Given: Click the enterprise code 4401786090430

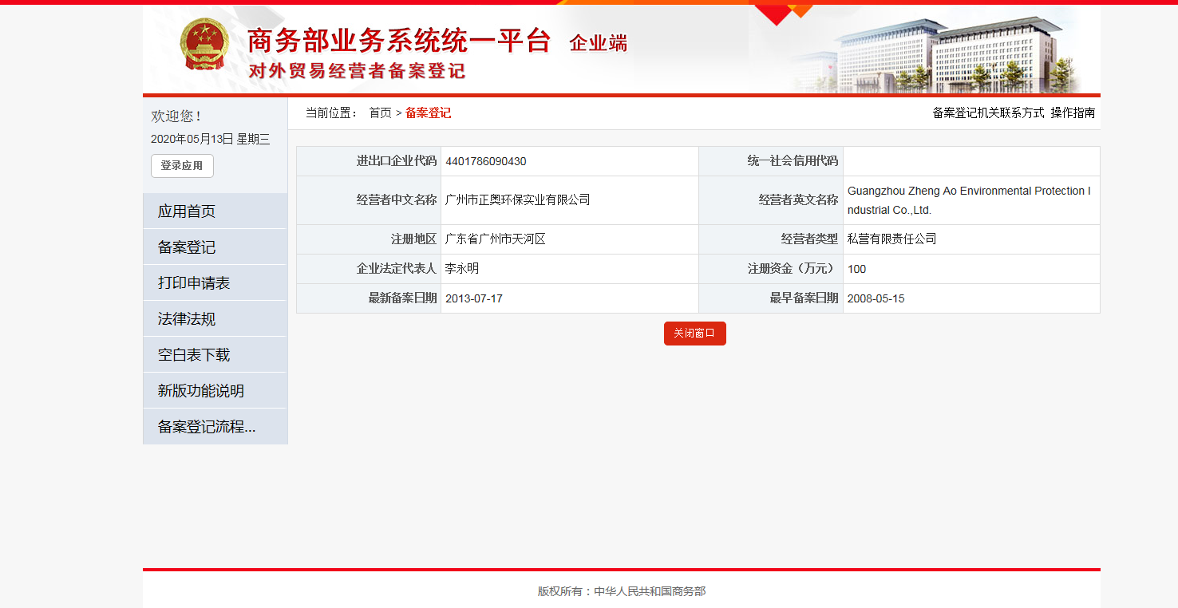Looking at the screenshot, I should (486, 162).
